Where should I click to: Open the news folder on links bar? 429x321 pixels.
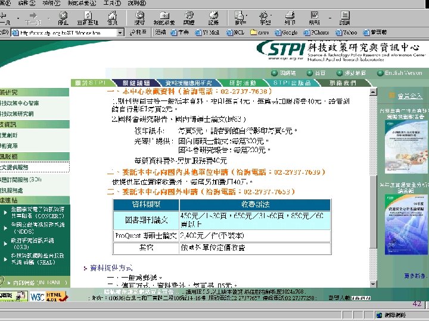click(x=260, y=33)
